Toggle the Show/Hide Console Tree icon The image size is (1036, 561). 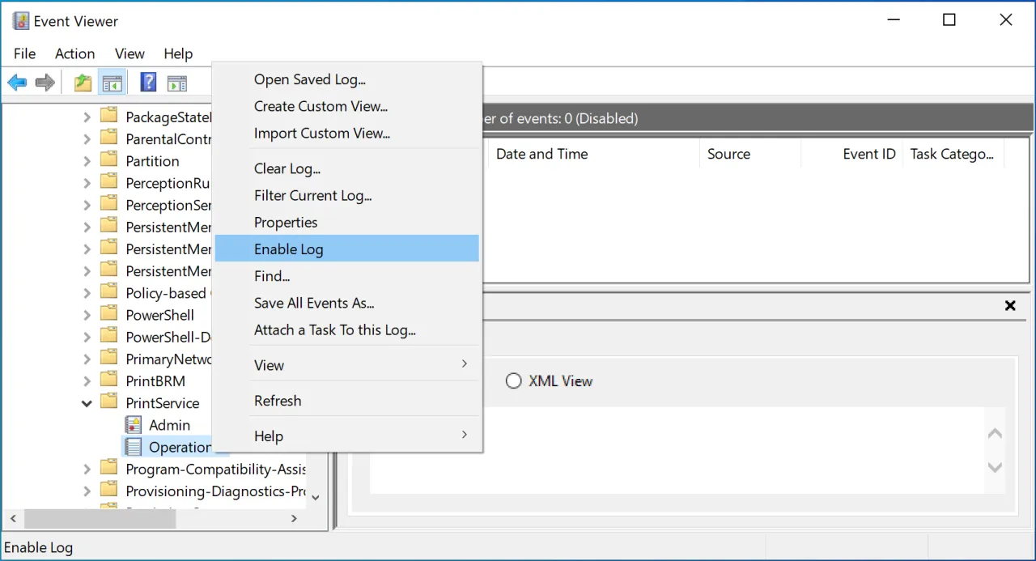point(111,83)
